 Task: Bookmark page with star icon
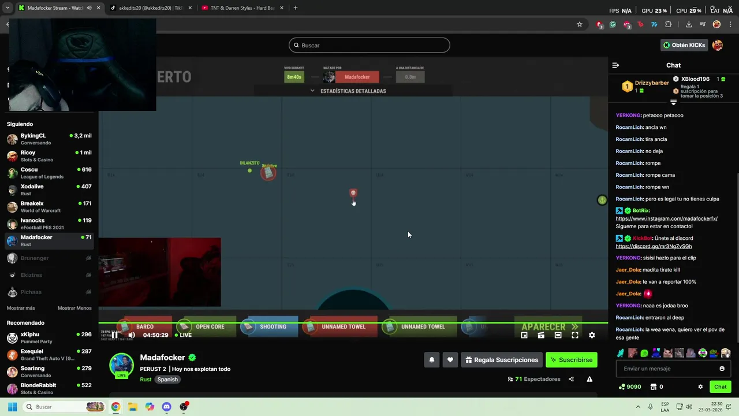pos(580,24)
